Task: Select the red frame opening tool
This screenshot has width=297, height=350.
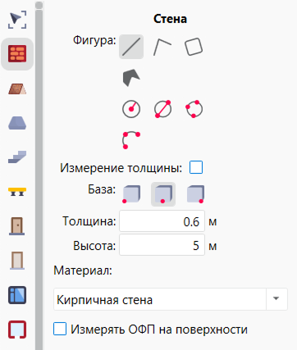Action: click(x=17, y=330)
